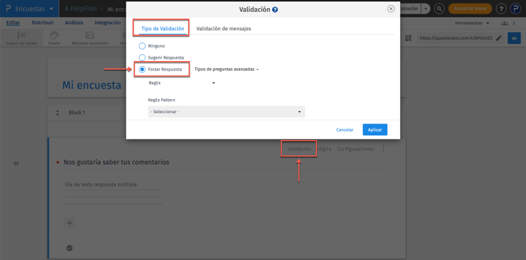Click the QR code icon beside the survey URL
The image size is (526, 260).
408,38
